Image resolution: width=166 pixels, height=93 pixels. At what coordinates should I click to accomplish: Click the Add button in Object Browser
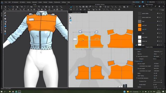click(x=150, y=10)
